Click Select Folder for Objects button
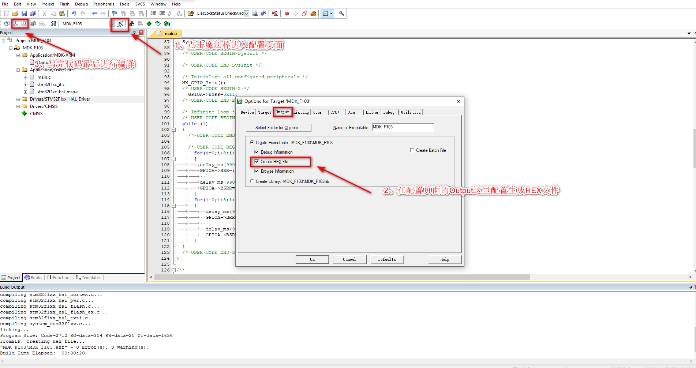 (x=278, y=128)
